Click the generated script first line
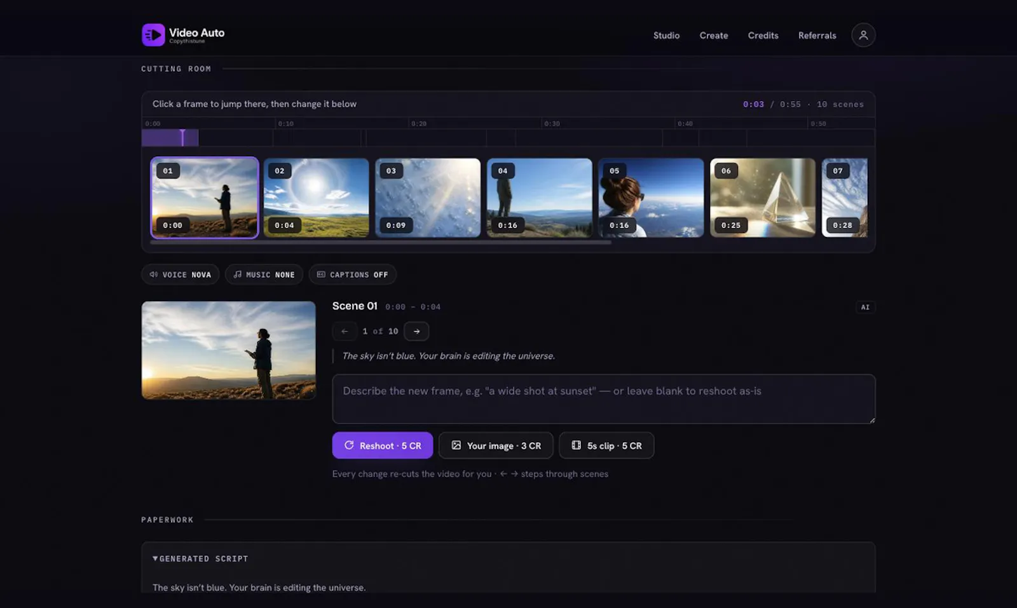The height and width of the screenshot is (608, 1017). [x=259, y=588]
